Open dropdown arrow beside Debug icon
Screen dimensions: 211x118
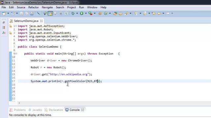tap(77, 13)
